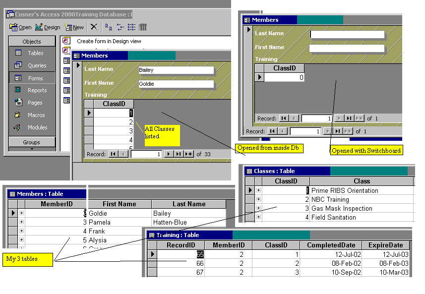This screenshot has height=294, width=425.
Task: Go to last record in the 33-record navigator
Action: [x=178, y=154]
